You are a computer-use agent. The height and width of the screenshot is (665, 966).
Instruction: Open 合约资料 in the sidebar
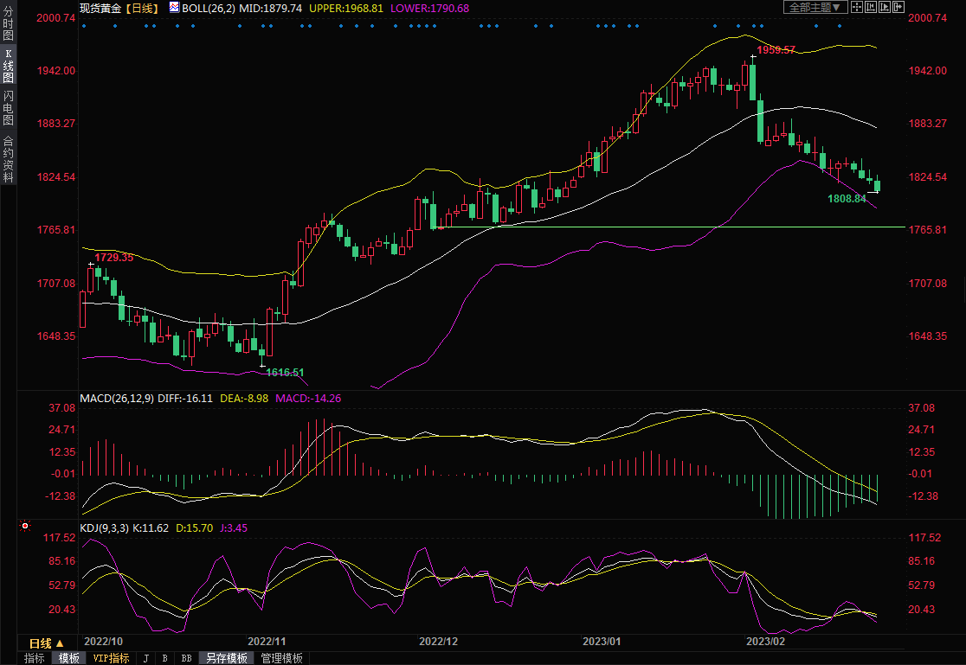coord(8,158)
